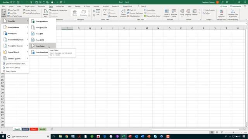This screenshot has width=248, height=139.
Task: Select the red Sheet3 tab
Action: click(34, 129)
